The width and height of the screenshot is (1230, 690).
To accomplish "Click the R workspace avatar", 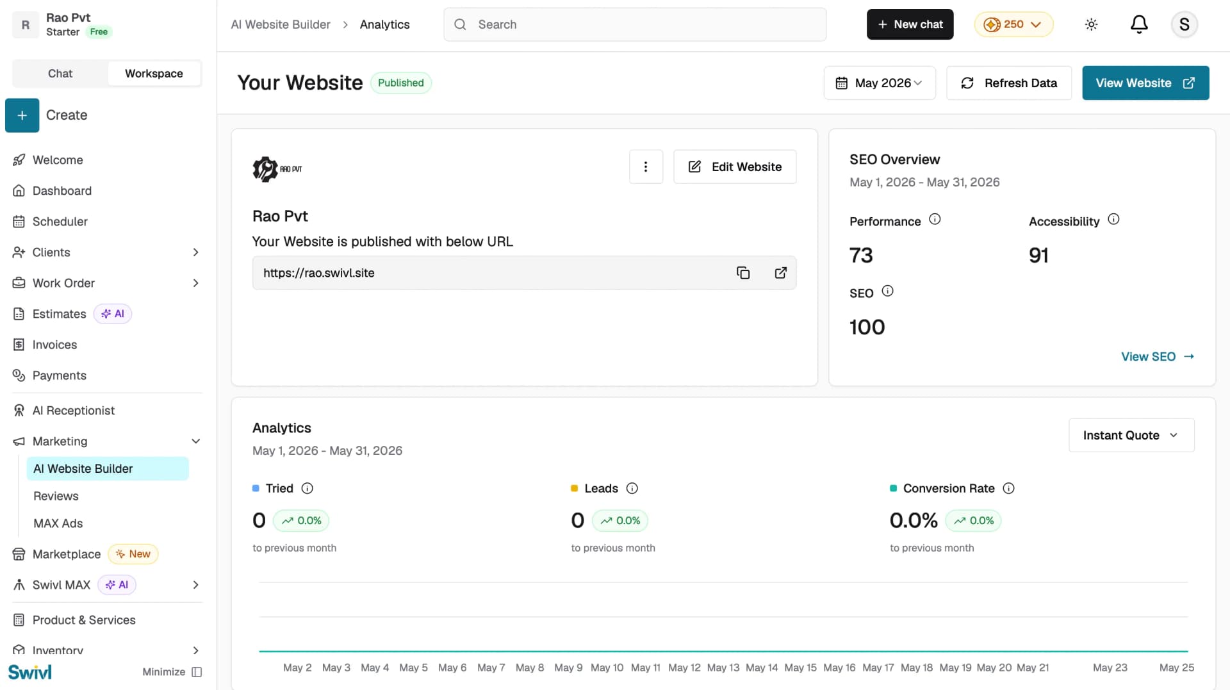I will 26,24.
